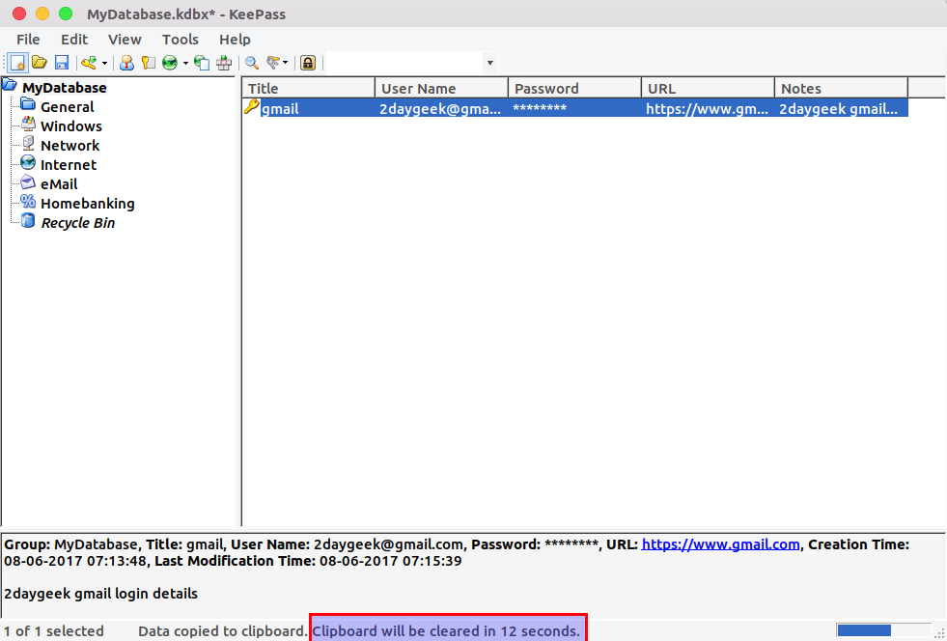Sort entries by User Name column header
Viewport: 947px width, 641px height.
[x=441, y=88]
